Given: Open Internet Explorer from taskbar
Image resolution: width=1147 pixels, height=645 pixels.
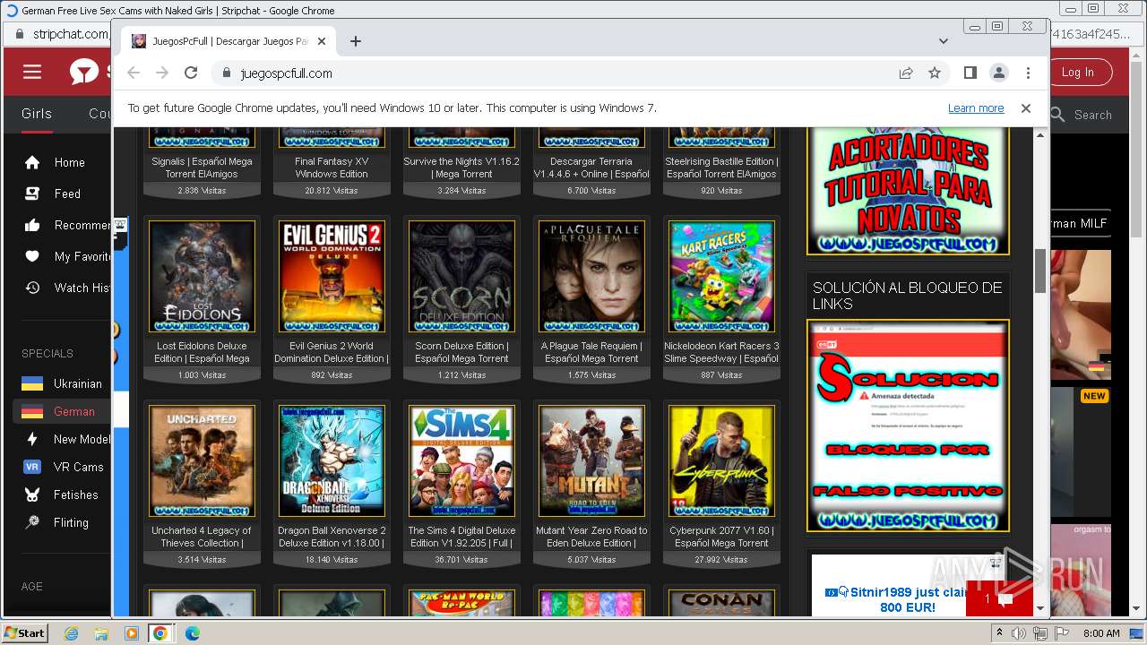Looking at the screenshot, I should (x=72, y=633).
